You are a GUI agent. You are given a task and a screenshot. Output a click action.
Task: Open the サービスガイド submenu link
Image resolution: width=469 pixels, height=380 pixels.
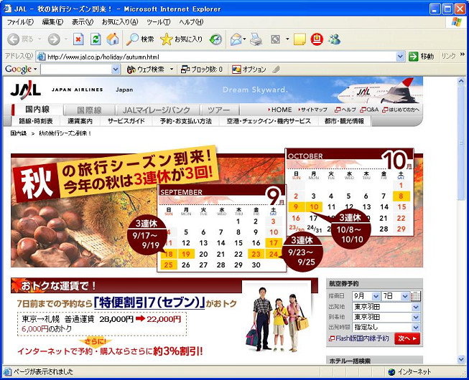(126, 121)
